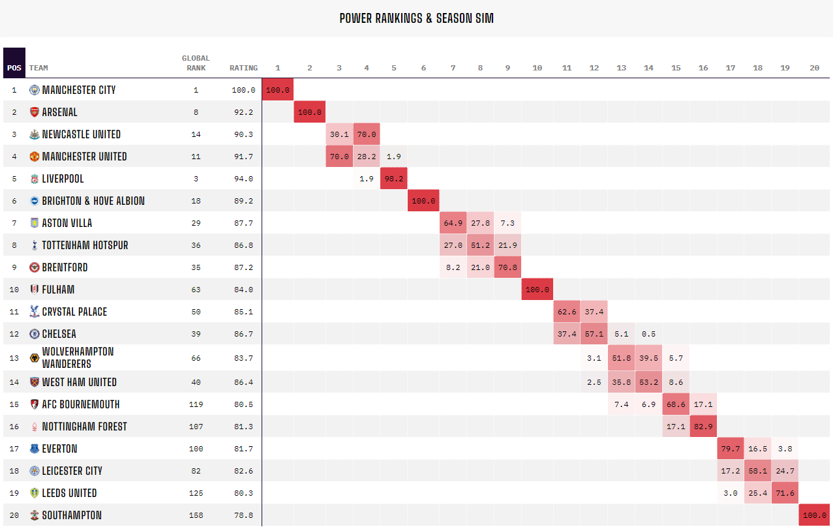Click Manchester City's 100.0 first-place cell

point(278,90)
